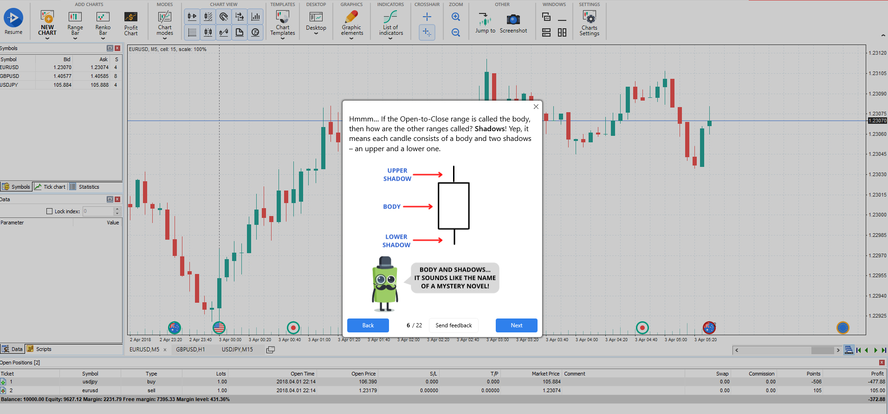The height and width of the screenshot is (414, 888).
Task: Click the zoom in magnifier
Action: coord(456,17)
